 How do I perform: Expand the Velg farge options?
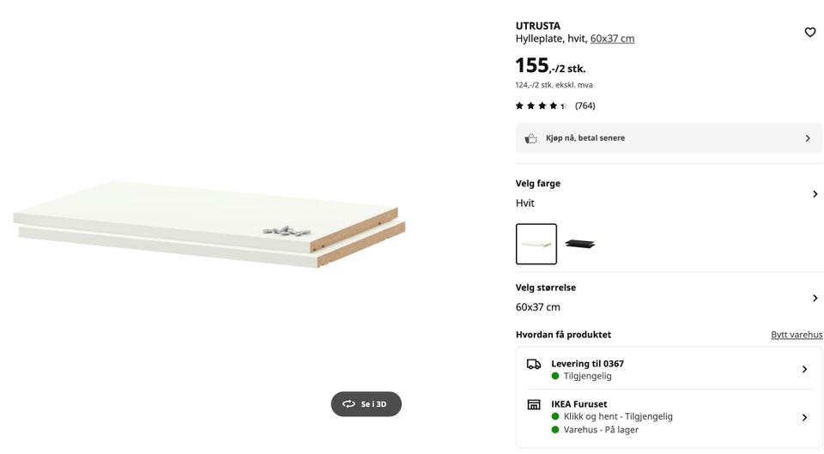[x=815, y=194]
